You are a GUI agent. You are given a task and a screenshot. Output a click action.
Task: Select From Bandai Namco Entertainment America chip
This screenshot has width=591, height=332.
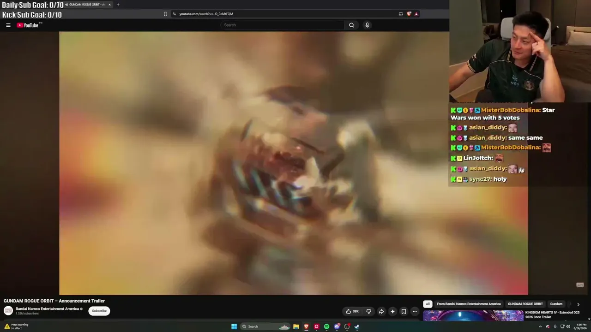pos(469,304)
